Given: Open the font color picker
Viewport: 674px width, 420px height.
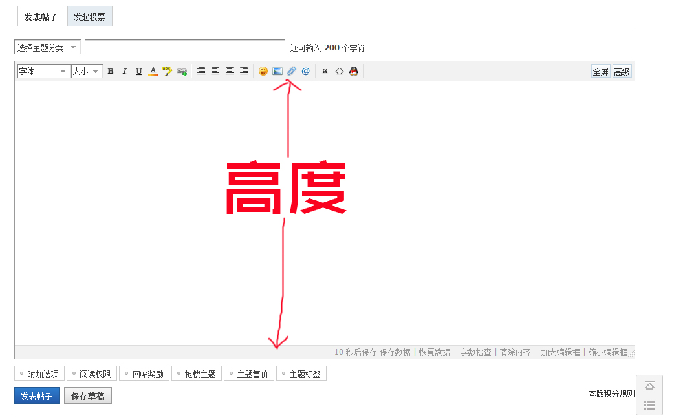Looking at the screenshot, I should (153, 71).
